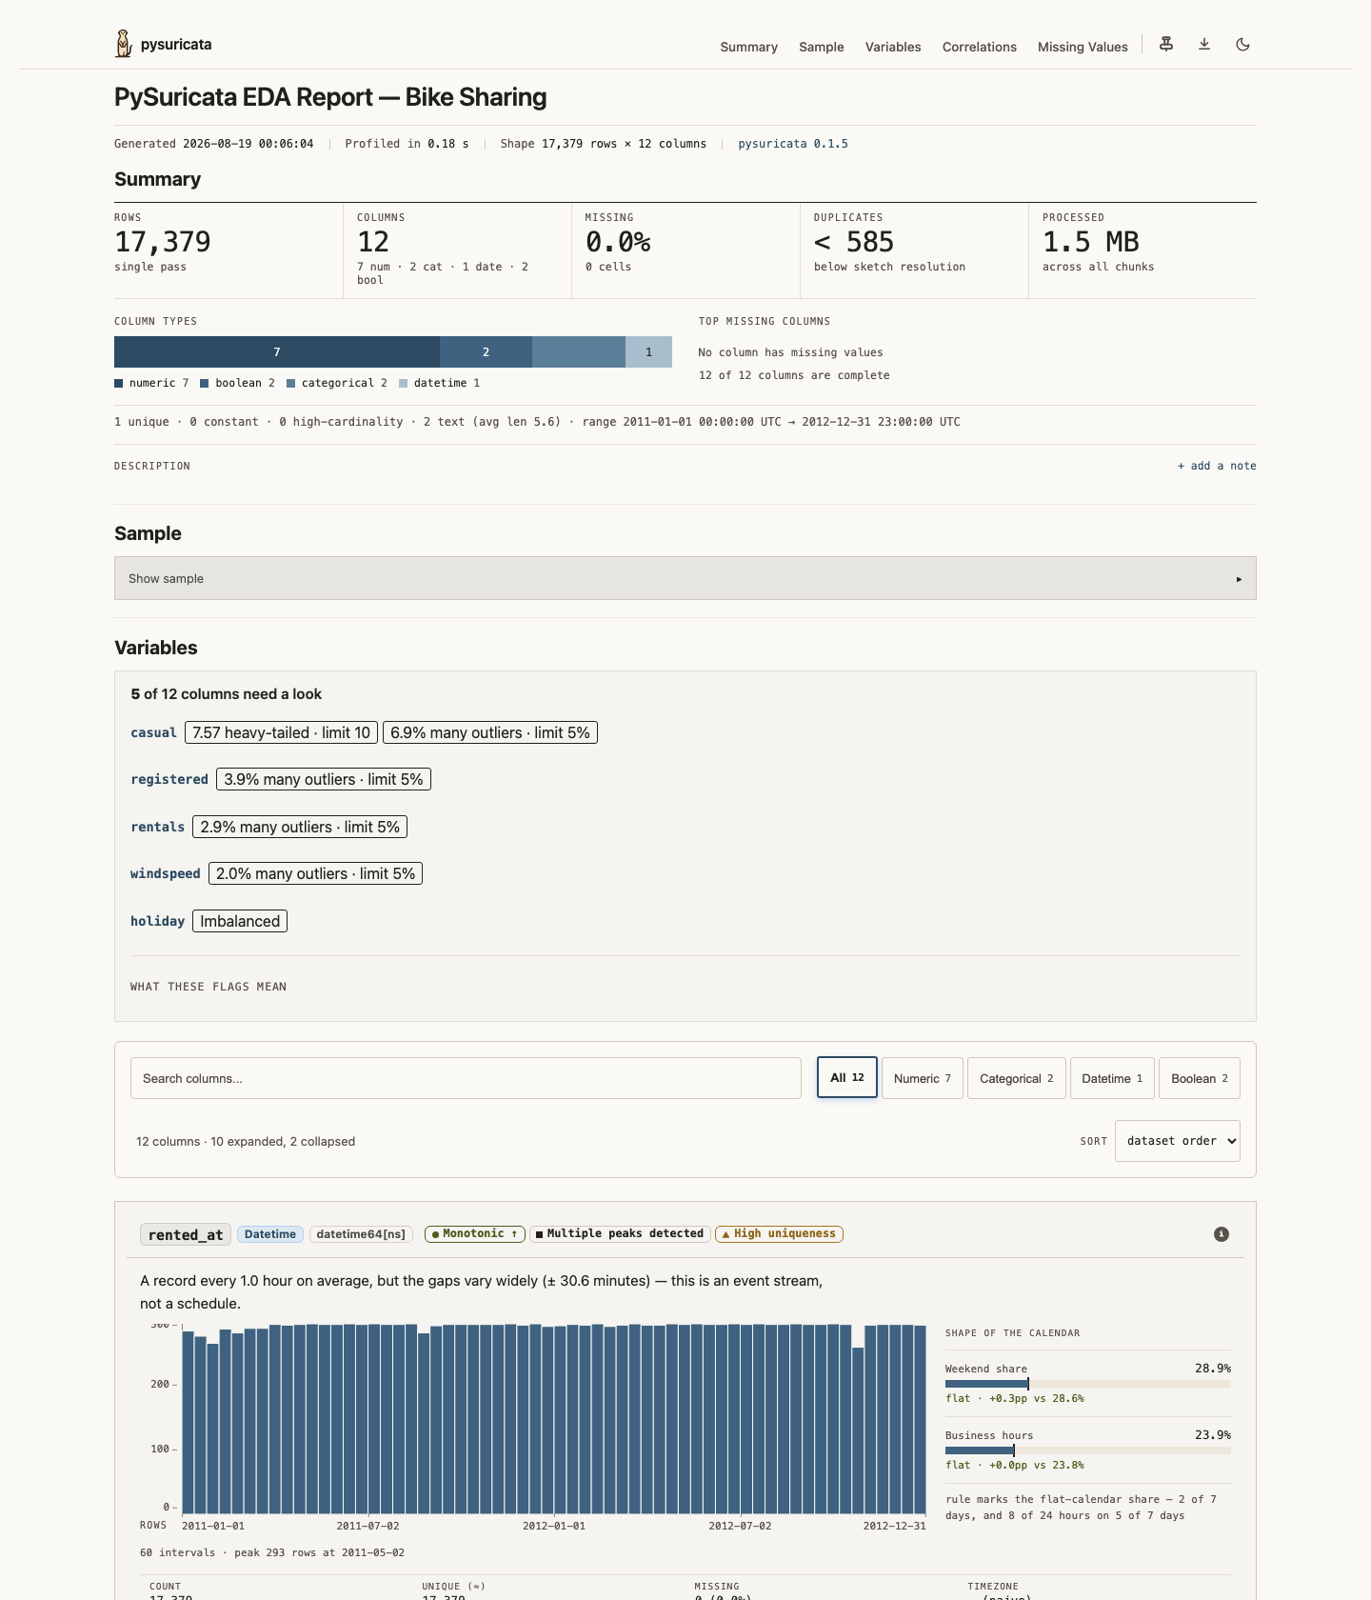Image resolution: width=1371 pixels, height=1600 pixels.
Task: Click the pysuricata meerkat logo icon
Action: (x=124, y=44)
